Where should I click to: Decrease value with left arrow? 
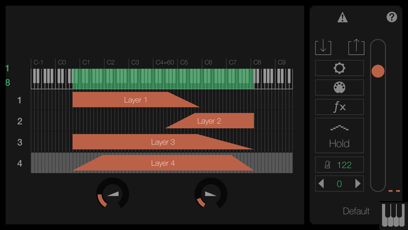click(x=322, y=184)
